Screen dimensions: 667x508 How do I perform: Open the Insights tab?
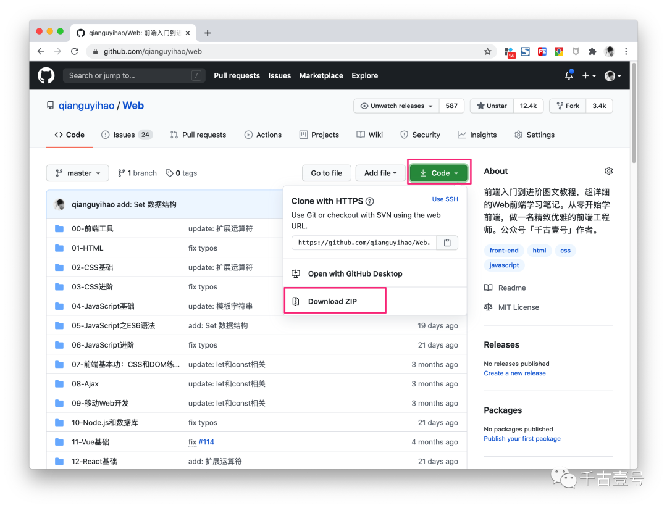coord(477,135)
